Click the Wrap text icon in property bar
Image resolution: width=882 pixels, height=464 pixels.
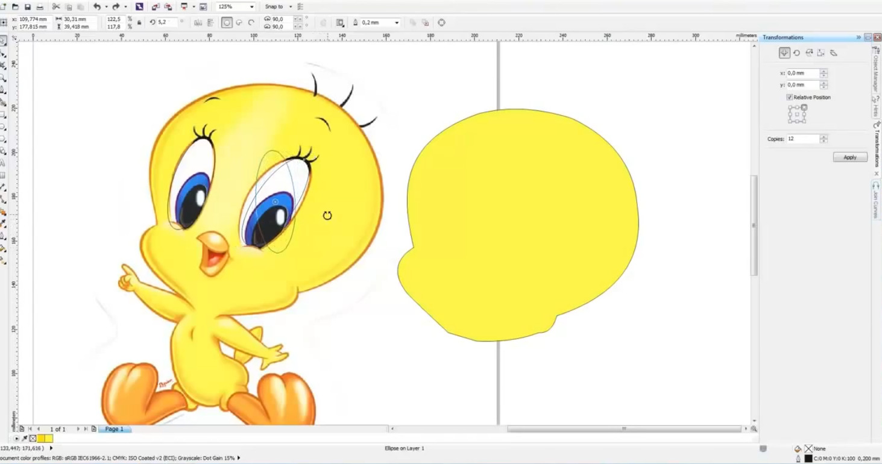pyautogui.click(x=340, y=22)
